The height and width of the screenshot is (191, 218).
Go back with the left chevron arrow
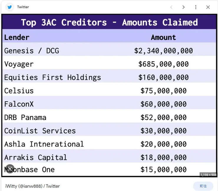[171, 7]
